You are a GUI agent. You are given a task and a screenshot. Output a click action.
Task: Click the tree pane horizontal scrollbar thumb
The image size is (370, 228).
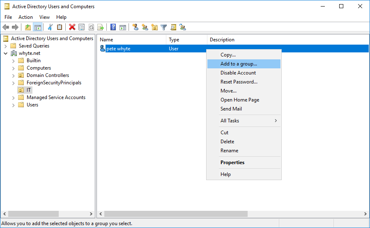pos(34,214)
